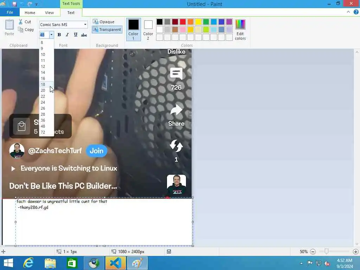Click vertical scrollbar up arrow

356,52
